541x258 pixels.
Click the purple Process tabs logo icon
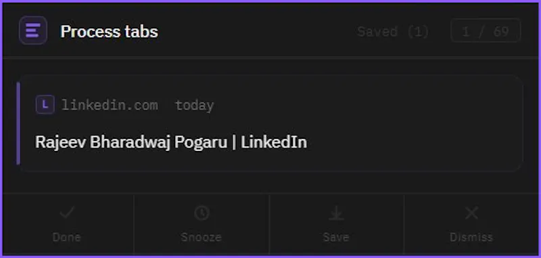point(33,30)
